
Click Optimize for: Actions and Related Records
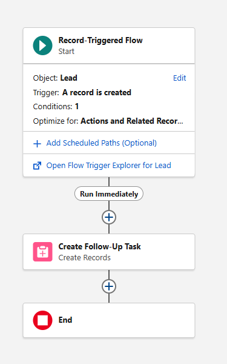[x=108, y=121]
